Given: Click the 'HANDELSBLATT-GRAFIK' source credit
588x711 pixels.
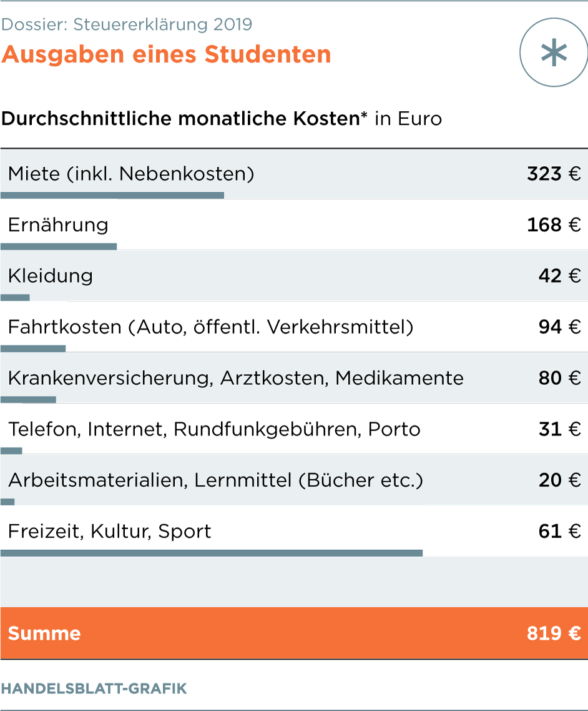Looking at the screenshot, I should 94,689.
